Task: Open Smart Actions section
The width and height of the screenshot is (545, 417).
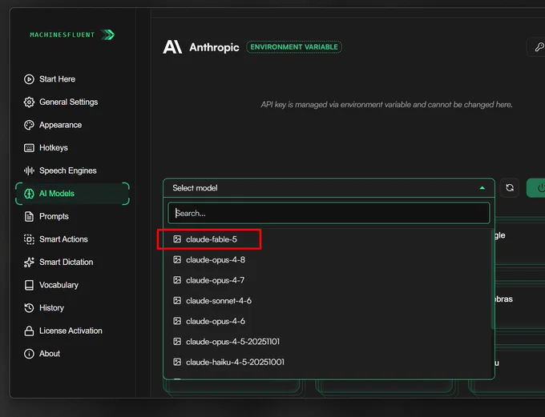Action: tap(72, 239)
